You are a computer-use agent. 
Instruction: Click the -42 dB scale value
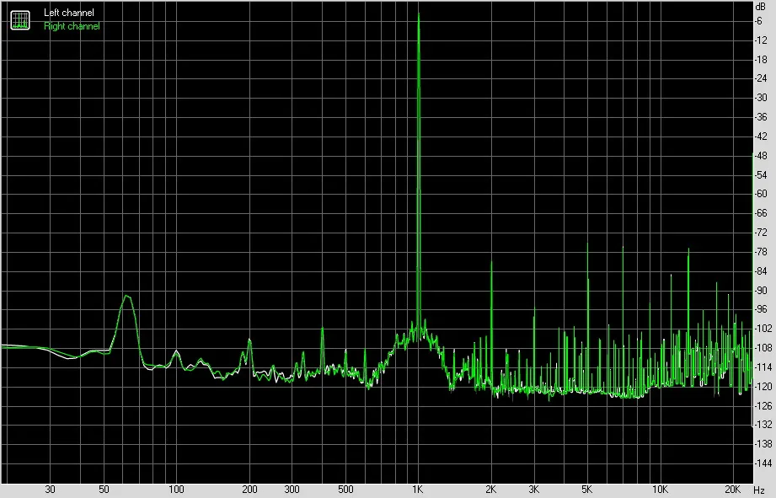[761, 137]
